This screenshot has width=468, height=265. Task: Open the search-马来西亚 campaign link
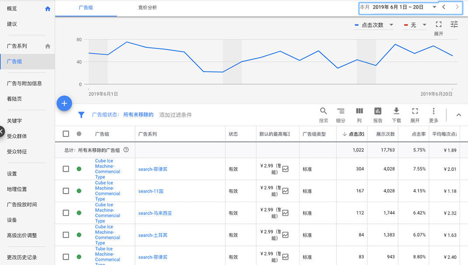point(155,213)
